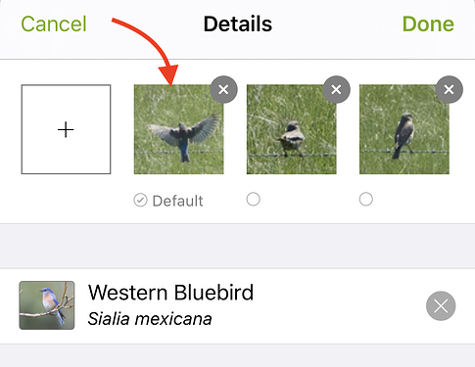Click the Default label text
Viewport: 475px width, 367px height.
(177, 201)
